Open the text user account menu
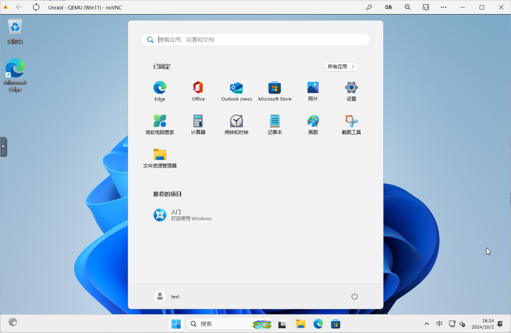This screenshot has height=333, width=511. pyautogui.click(x=167, y=296)
